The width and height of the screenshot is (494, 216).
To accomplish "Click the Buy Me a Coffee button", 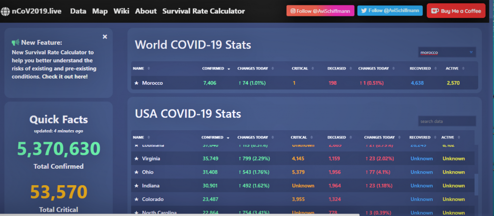I will (x=456, y=11).
